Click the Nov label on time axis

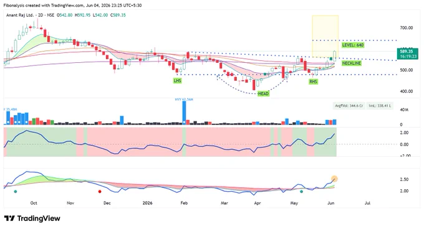click(x=70, y=203)
